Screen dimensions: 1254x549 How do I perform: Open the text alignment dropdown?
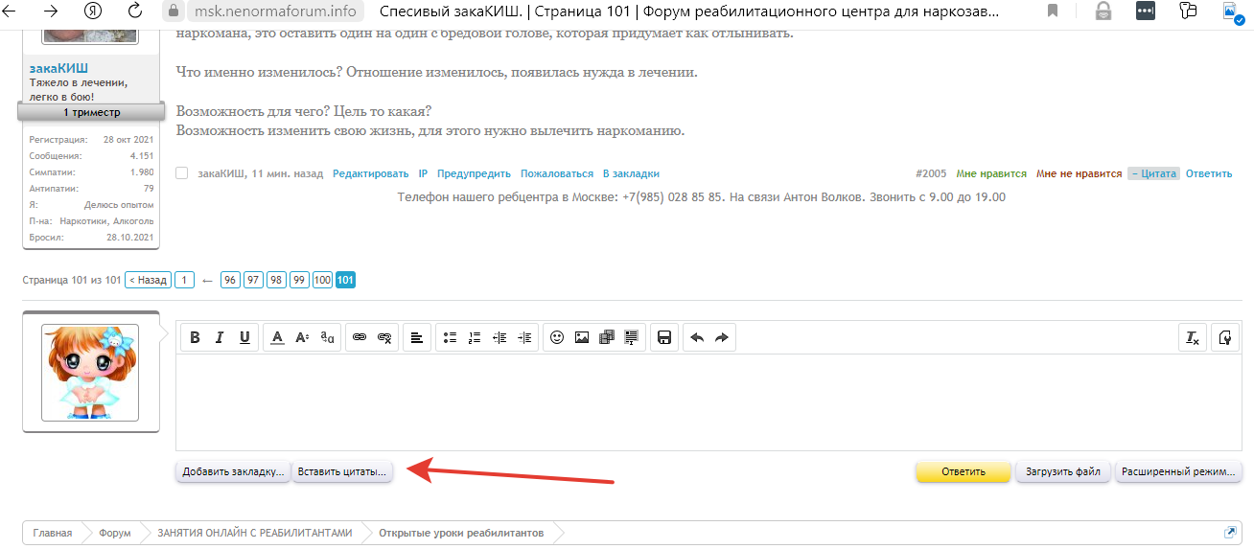point(417,337)
